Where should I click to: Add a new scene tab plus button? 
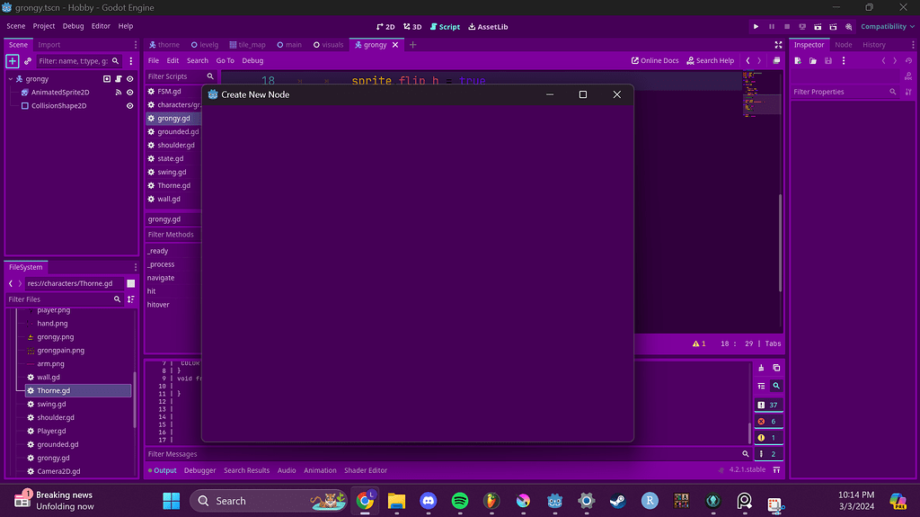tap(413, 45)
